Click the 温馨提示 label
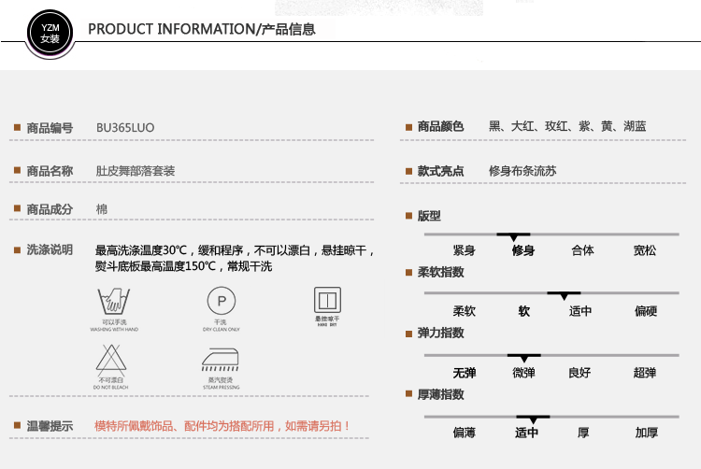This screenshot has height=469, width=701. click(50, 426)
